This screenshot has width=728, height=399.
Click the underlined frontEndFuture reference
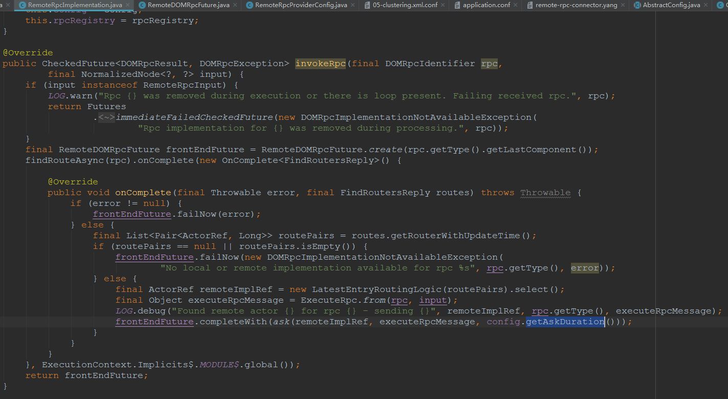[x=131, y=214]
